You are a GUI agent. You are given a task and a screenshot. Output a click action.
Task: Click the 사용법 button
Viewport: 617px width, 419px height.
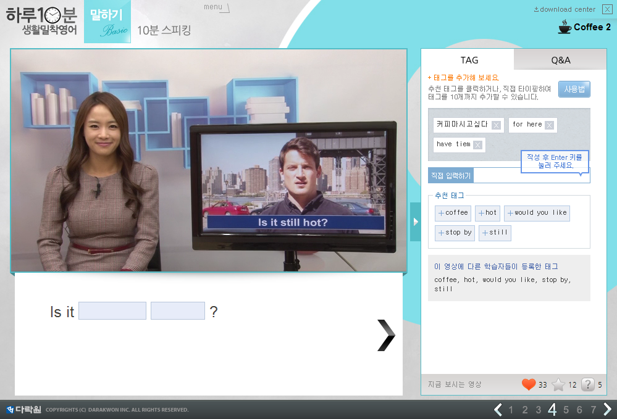point(574,89)
